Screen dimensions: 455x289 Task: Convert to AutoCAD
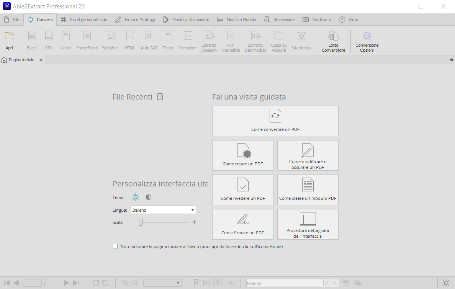click(x=149, y=41)
